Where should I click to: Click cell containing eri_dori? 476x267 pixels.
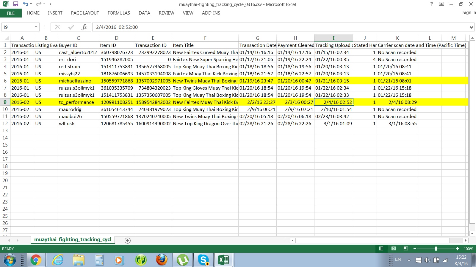(78, 59)
